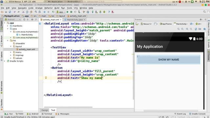Click the Save All icon
The height and width of the screenshot is (118, 210).
click(6, 12)
